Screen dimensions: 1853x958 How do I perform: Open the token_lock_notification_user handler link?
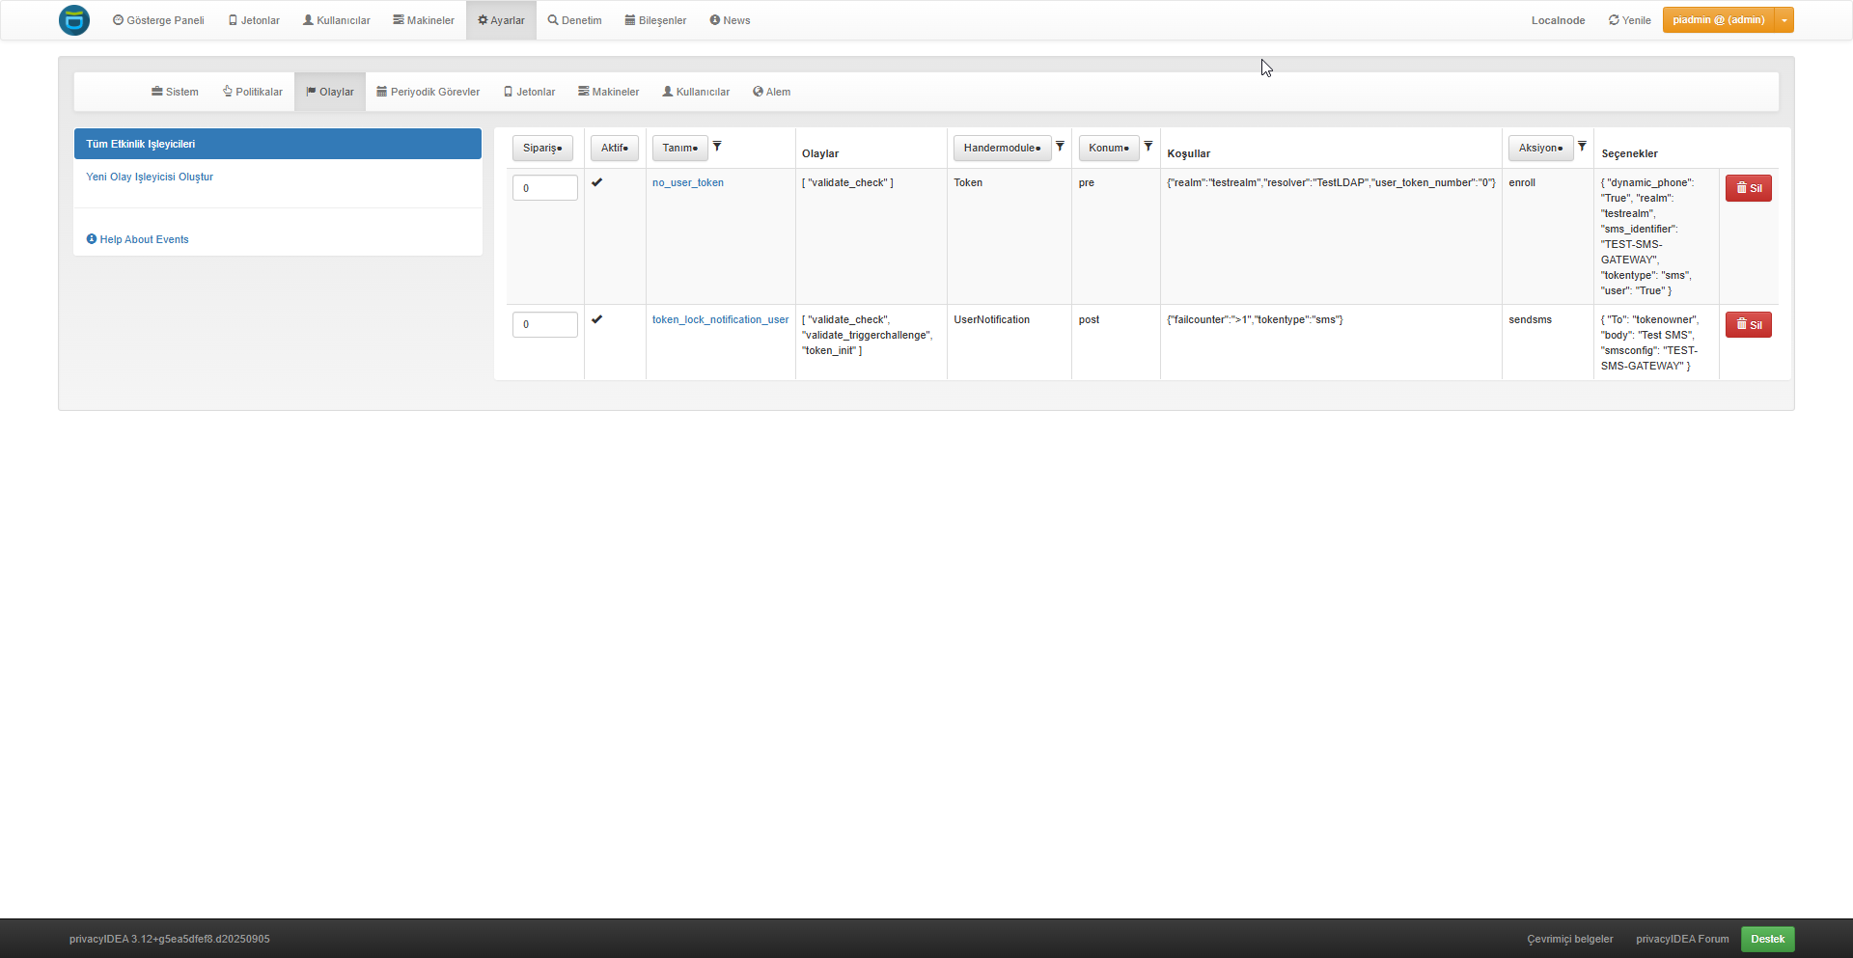point(720,319)
